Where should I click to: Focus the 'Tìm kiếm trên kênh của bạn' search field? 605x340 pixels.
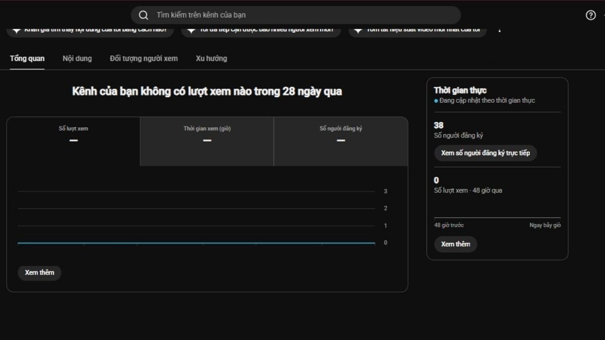(x=296, y=15)
